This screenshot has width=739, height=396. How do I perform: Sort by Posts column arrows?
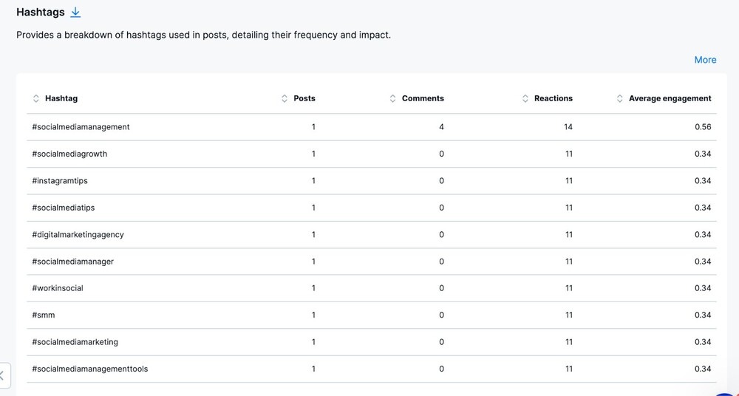(x=285, y=98)
